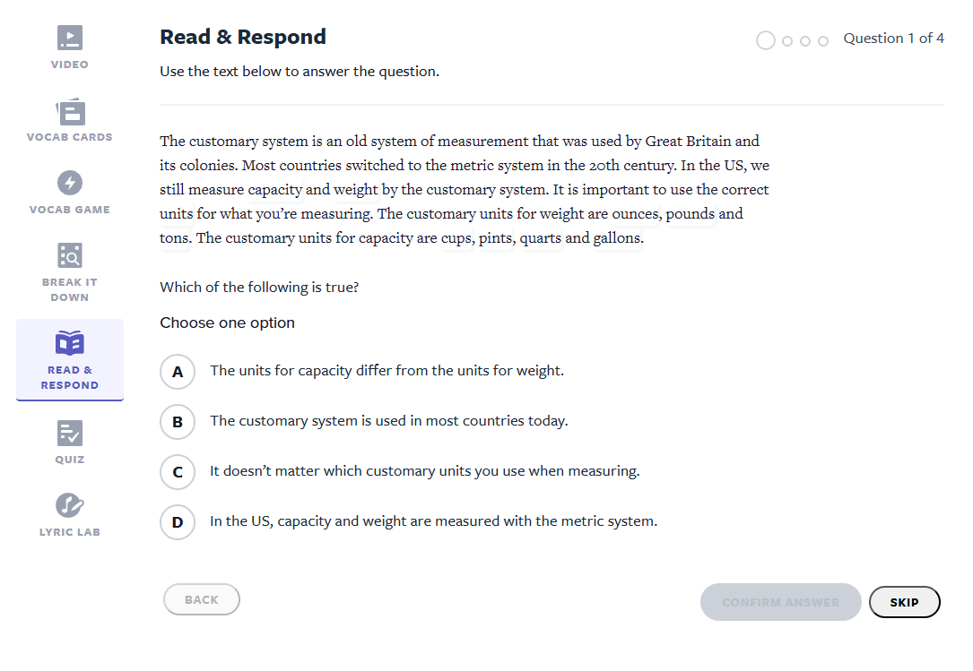
Task: Select the Read & Respond book icon
Action: (70, 343)
